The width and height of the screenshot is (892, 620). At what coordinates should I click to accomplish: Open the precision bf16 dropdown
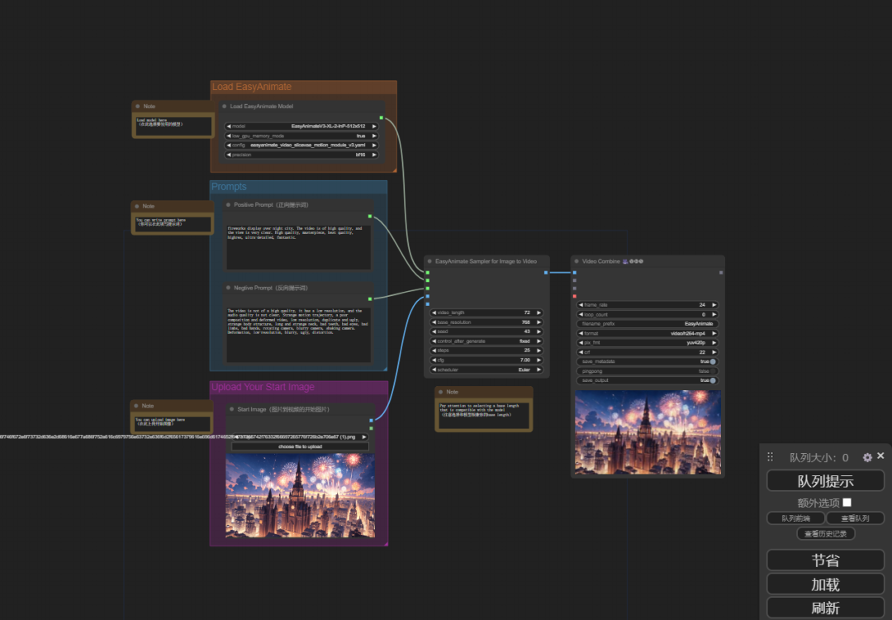[x=301, y=155]
